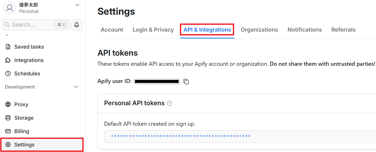Open Storage from the sidebar
The height and width of the screenshot is (152, 376).
[x=24, y=118]
